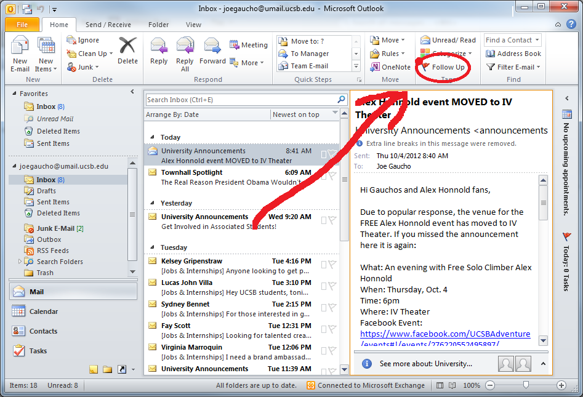Screen dimensions: 583x397
Task: Create a New E-mail
Action: [x=20, y=54]
